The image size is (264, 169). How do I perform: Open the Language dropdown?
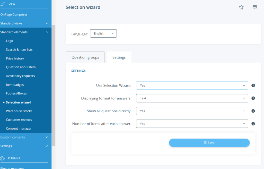103,33
